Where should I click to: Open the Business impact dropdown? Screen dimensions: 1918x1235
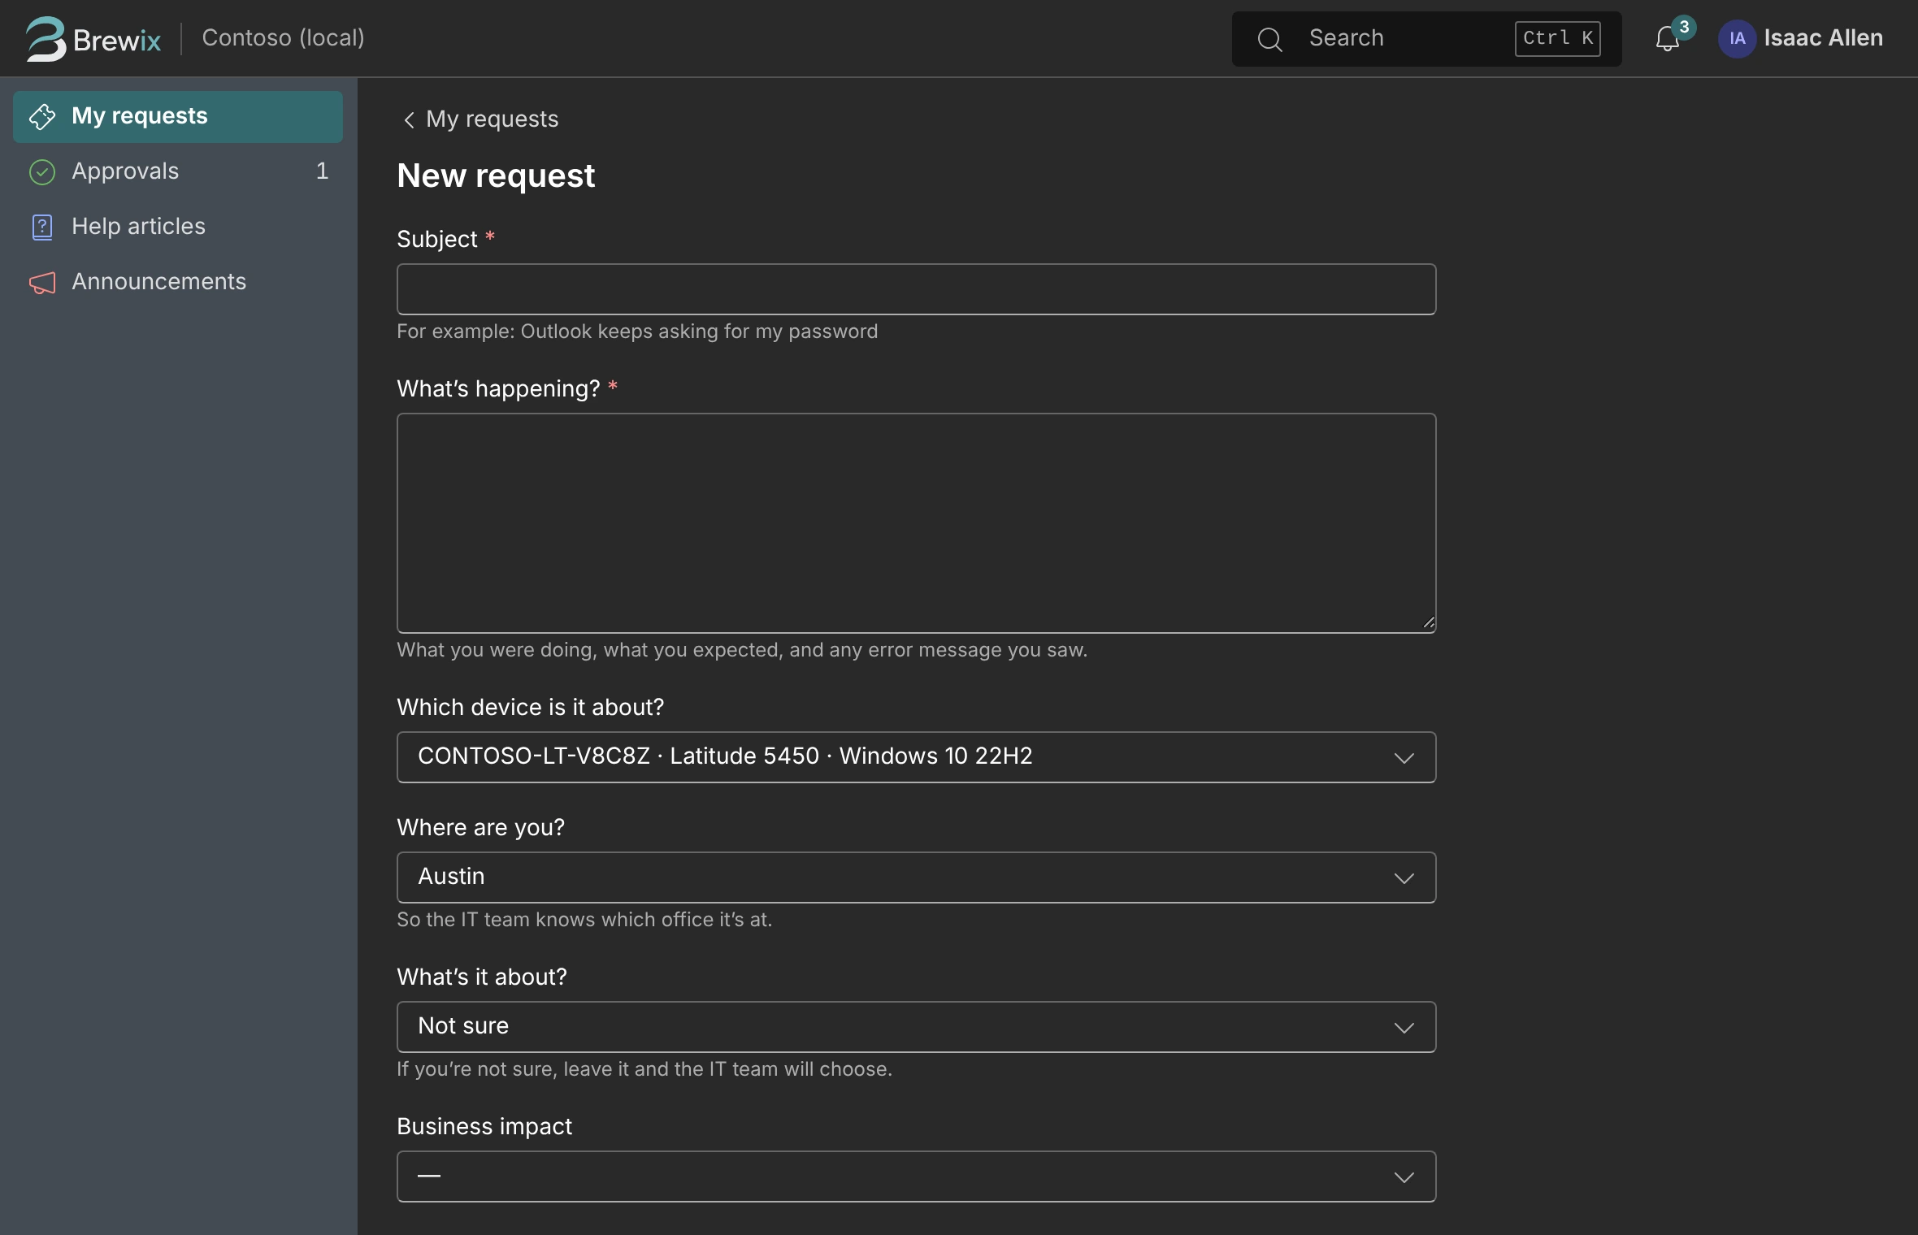click(916, 1176)
